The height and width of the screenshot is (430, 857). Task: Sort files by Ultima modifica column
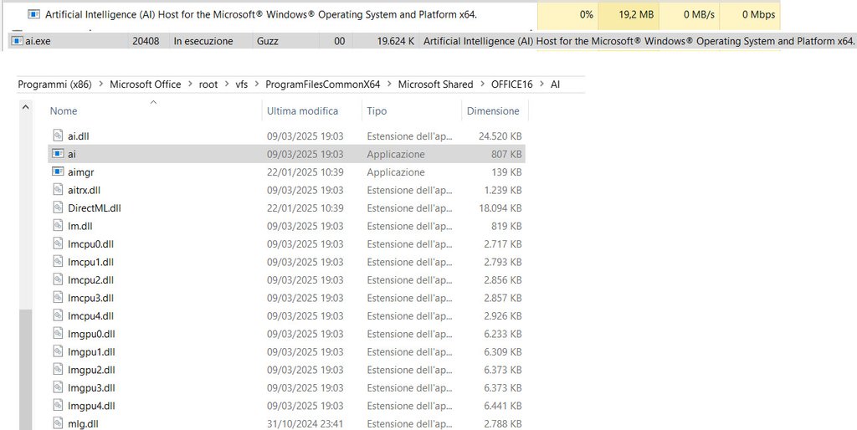302,111
